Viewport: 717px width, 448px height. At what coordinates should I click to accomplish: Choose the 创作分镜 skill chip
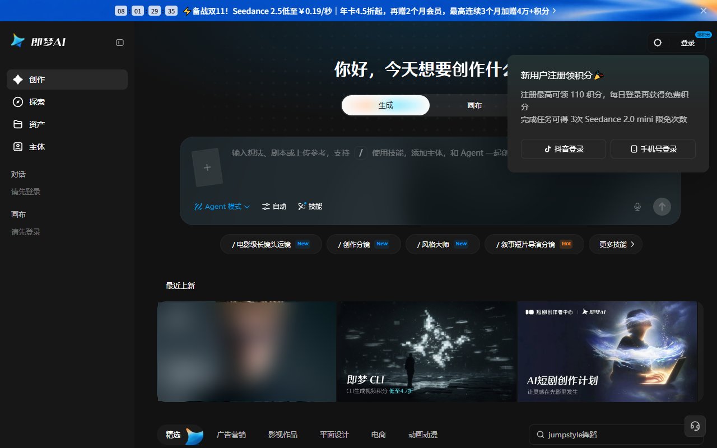tap(364, 244)
